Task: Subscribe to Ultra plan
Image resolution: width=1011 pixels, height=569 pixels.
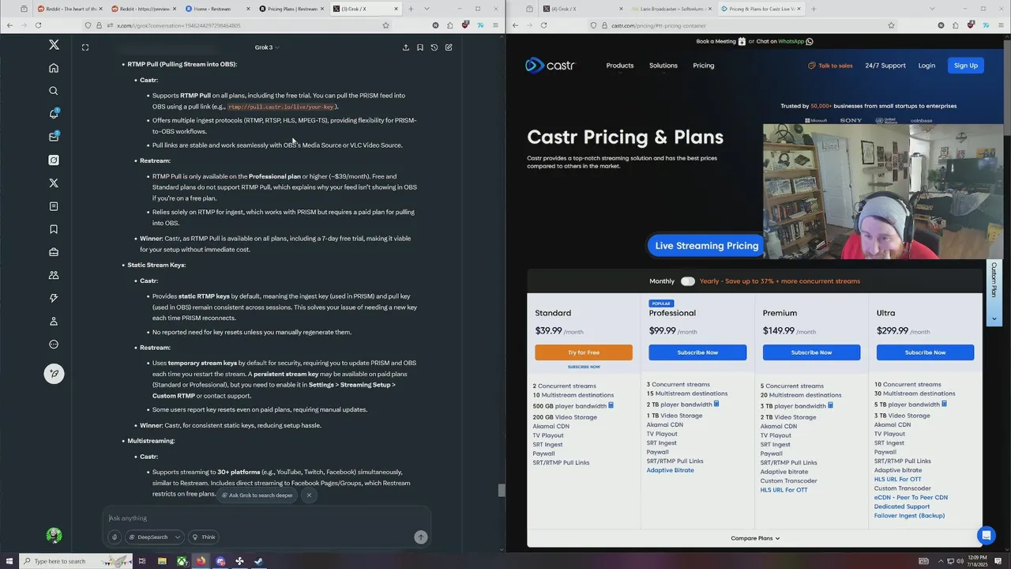Action: [925, 352]
